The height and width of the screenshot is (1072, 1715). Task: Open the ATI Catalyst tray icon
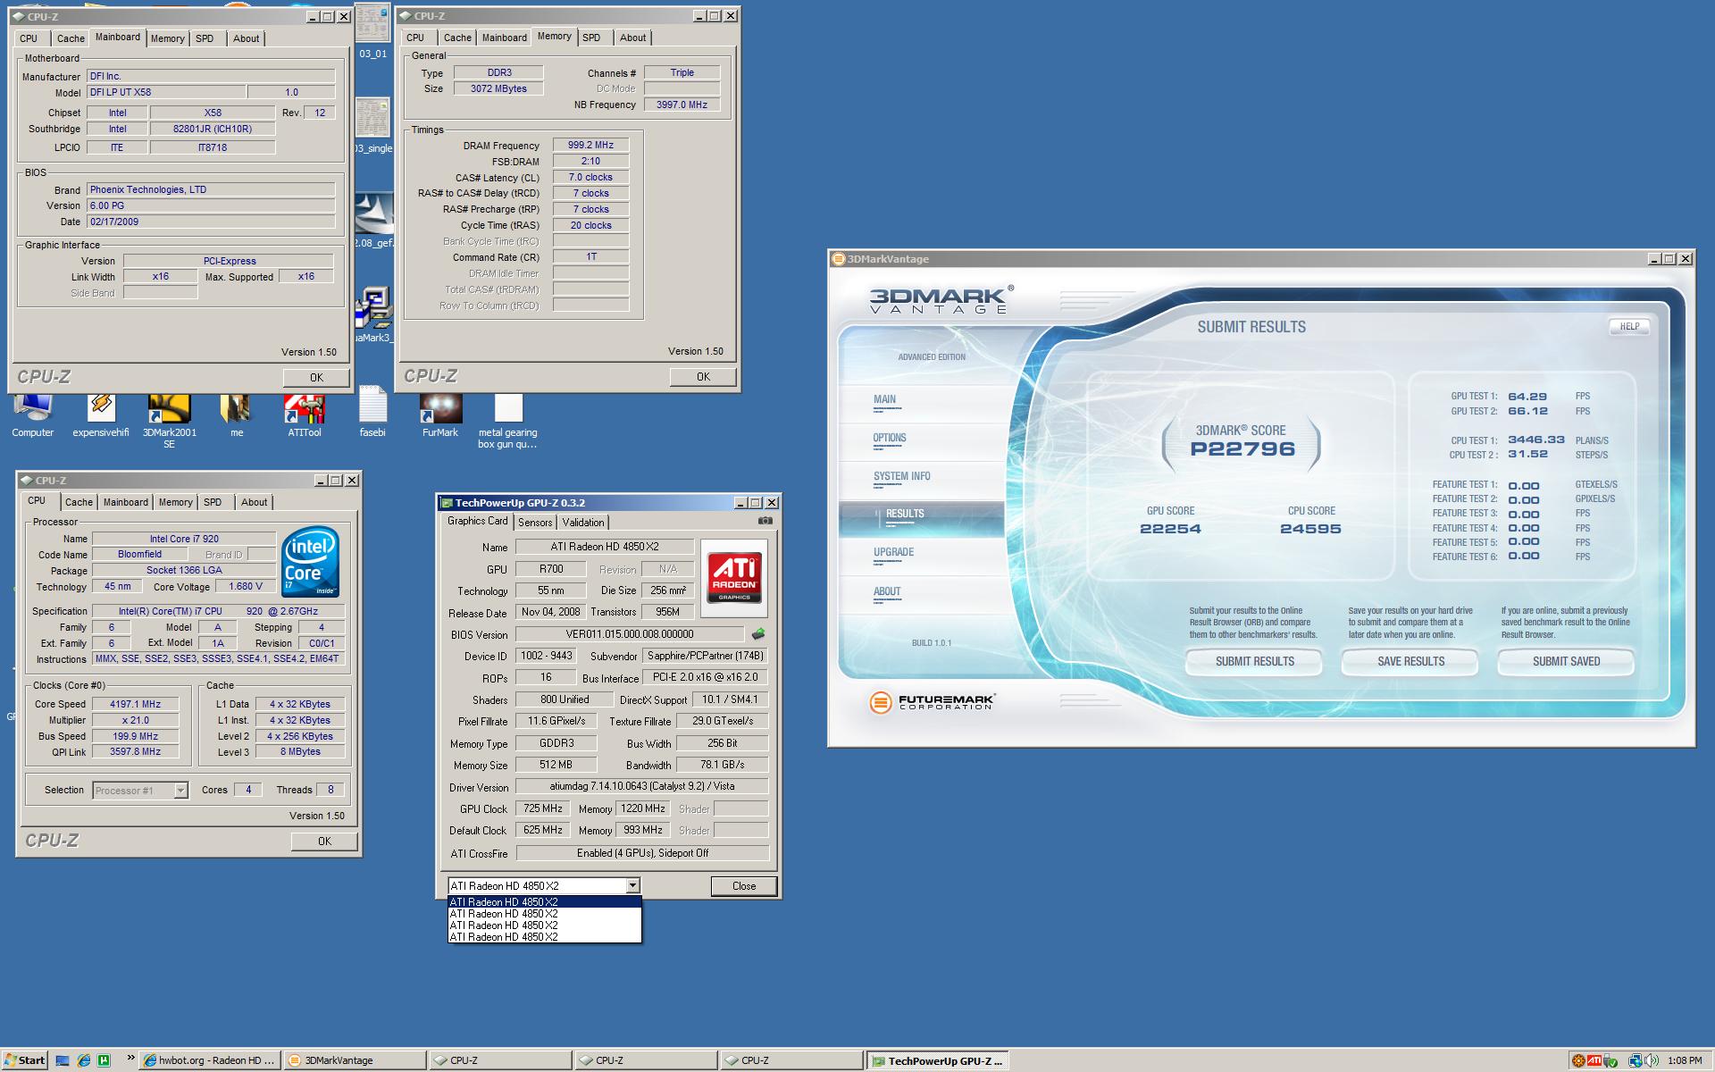tap(1594, 1060)
